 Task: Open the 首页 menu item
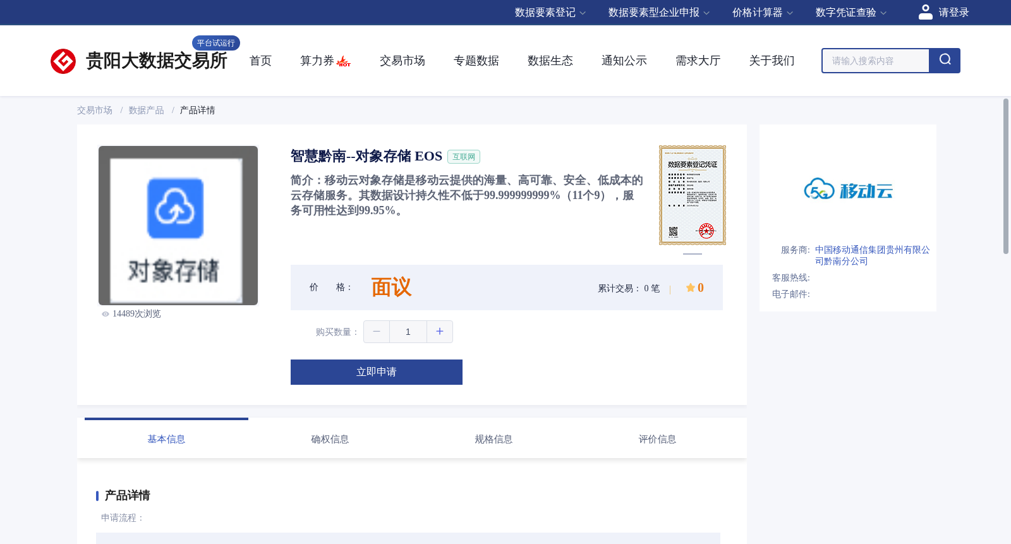click(260, 61)
